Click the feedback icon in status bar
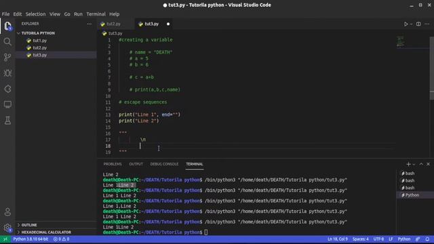The image size is (434, 244). (x=418, y=239)
